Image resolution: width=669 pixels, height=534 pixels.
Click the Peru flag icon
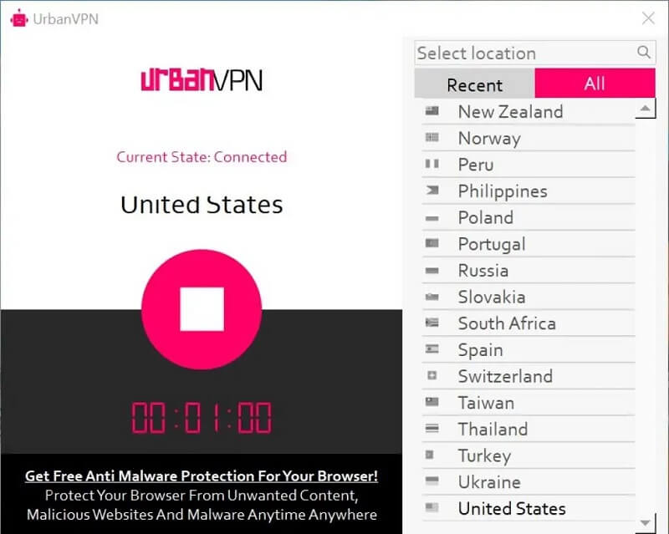coord(432,165)
